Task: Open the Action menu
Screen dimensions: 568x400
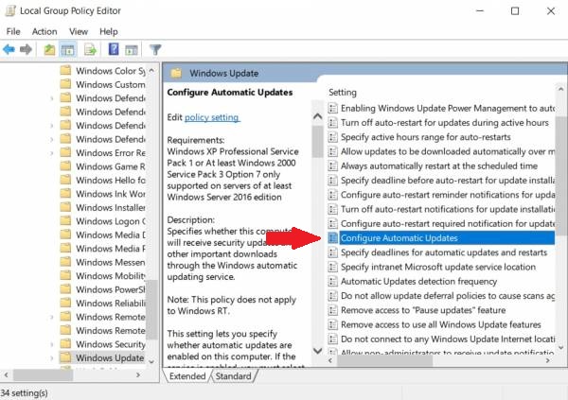Action: tap(44, 31)
